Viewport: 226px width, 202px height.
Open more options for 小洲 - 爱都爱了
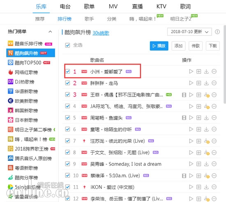(214, 72)
